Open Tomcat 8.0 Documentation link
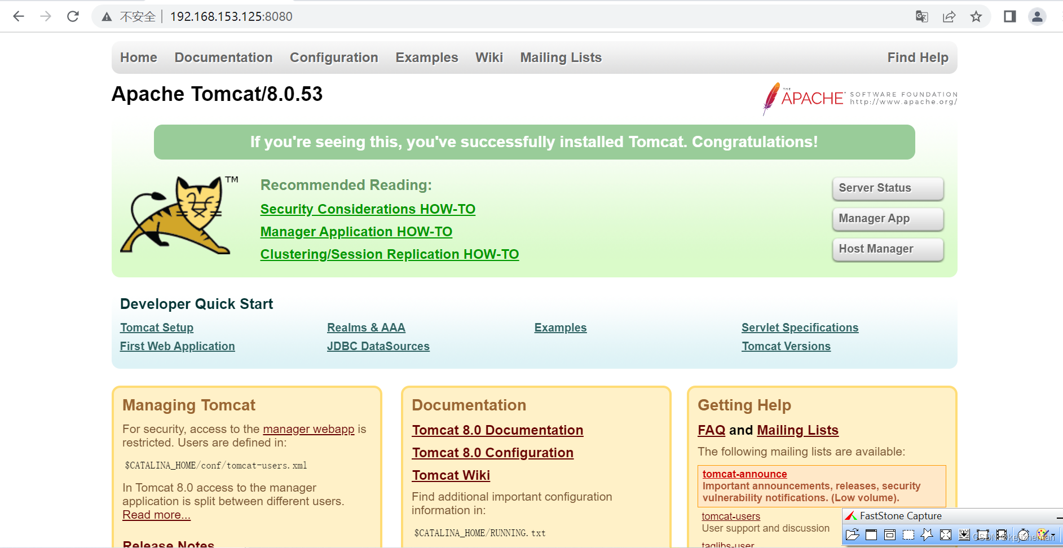Image resolution: width=1063 pixels, height=548 pixels. pos(497,430)
